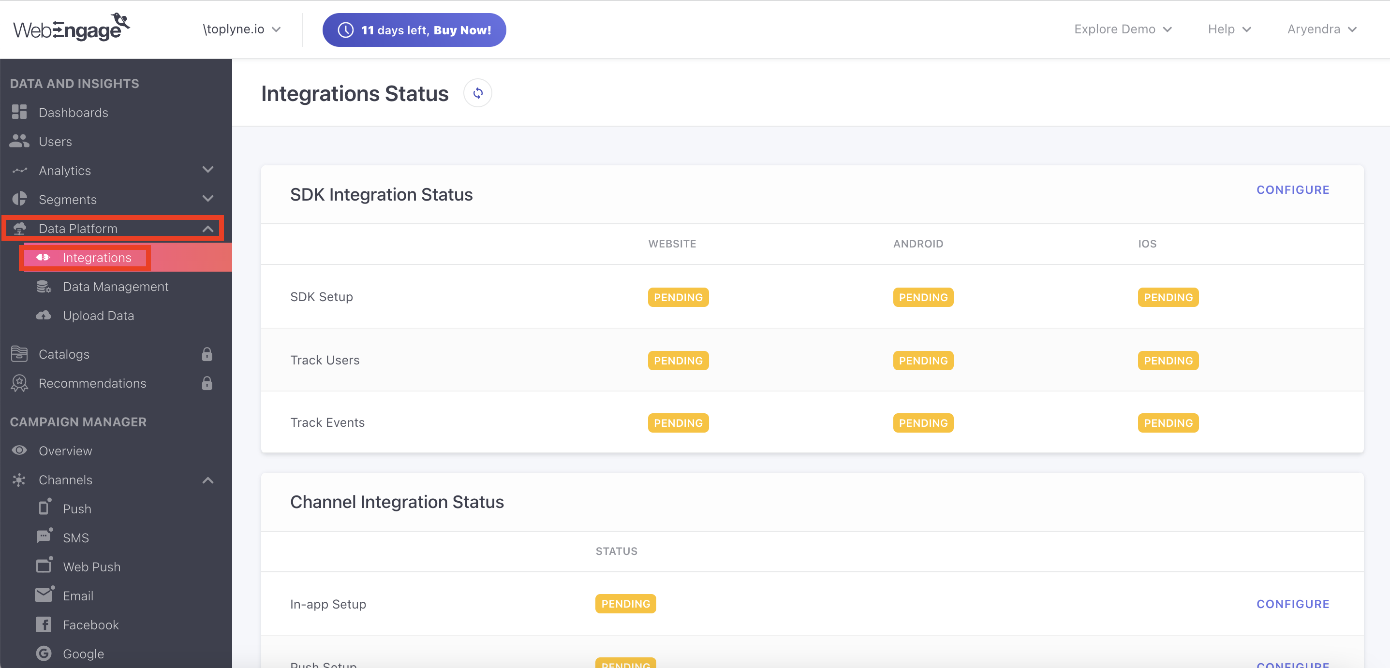Open the Help menu
This screenshot has width=1390, height=668.
pos(1228,29)
